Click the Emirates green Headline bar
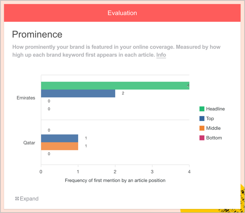This screenshot has width=245, height=213. pyautogui.click(x=115, y=86)
